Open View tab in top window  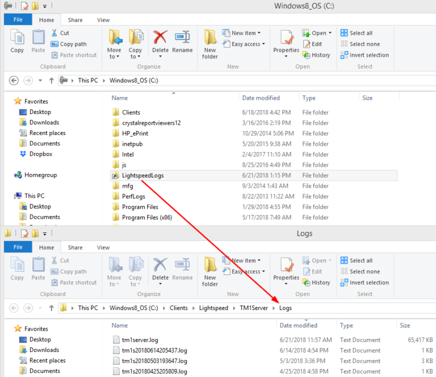(x=103, y=20)
